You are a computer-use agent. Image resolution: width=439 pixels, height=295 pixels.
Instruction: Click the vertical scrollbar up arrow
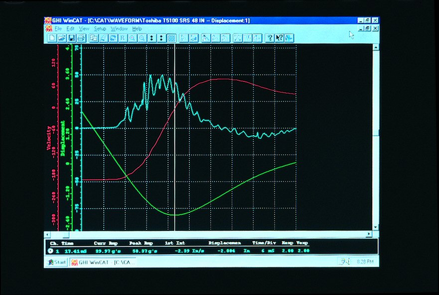376,48
